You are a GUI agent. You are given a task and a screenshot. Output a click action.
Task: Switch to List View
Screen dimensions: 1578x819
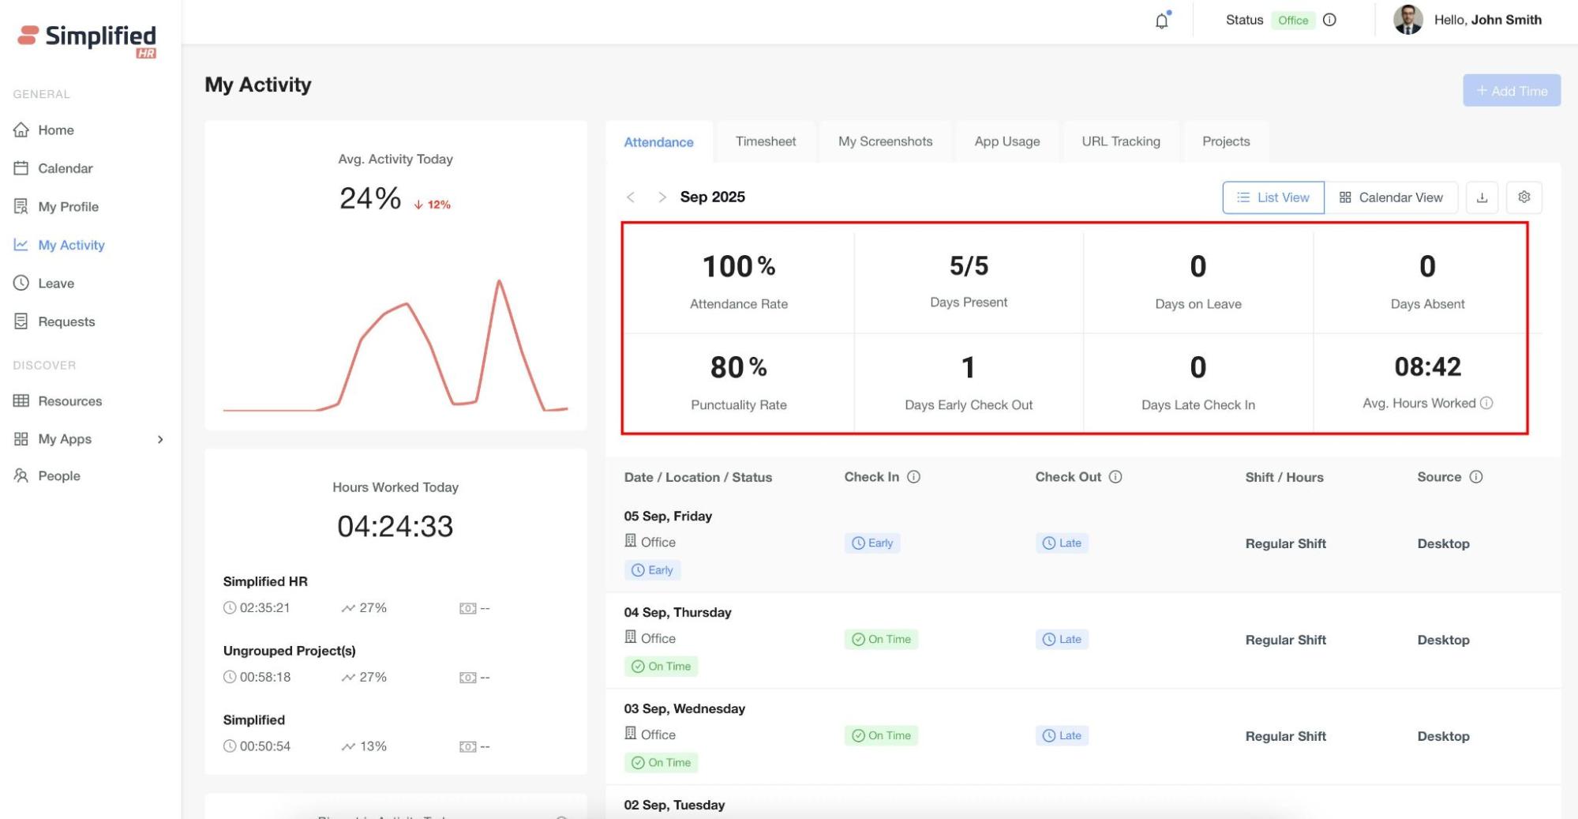tap(1273, 197)
